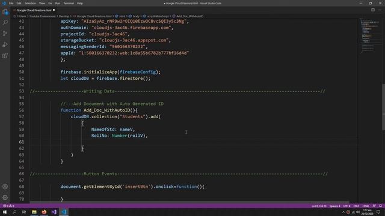Open the Windows action center icon
This screenshot has height=216, width=385.
tap(378, 212)
